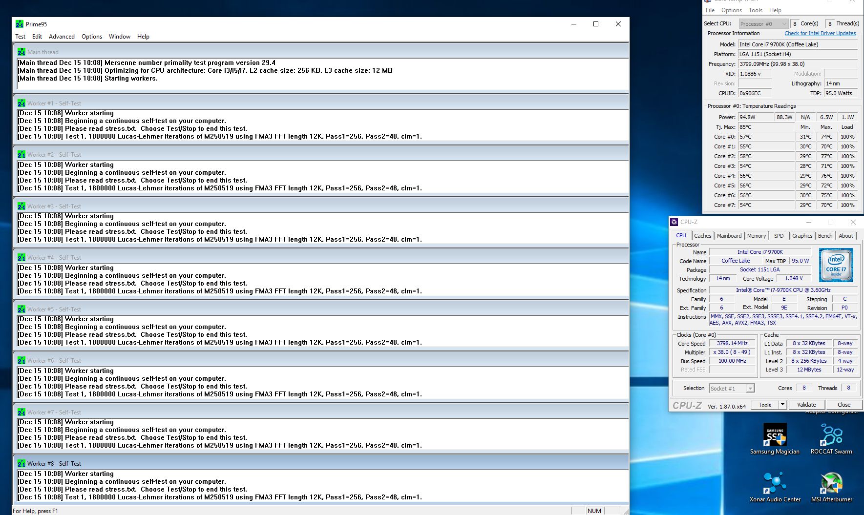Click the Specification field in CPU-Z

(x=784, y=290)
